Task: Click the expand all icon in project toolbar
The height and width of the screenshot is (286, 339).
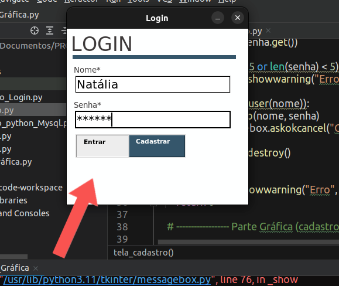Action: [x=50, y=30]
